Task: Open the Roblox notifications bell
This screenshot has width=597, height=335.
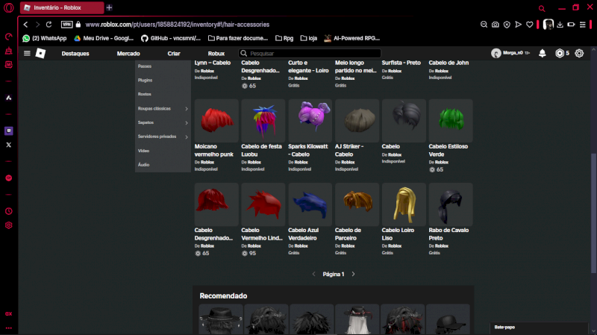Action: (x=542, y=54)
